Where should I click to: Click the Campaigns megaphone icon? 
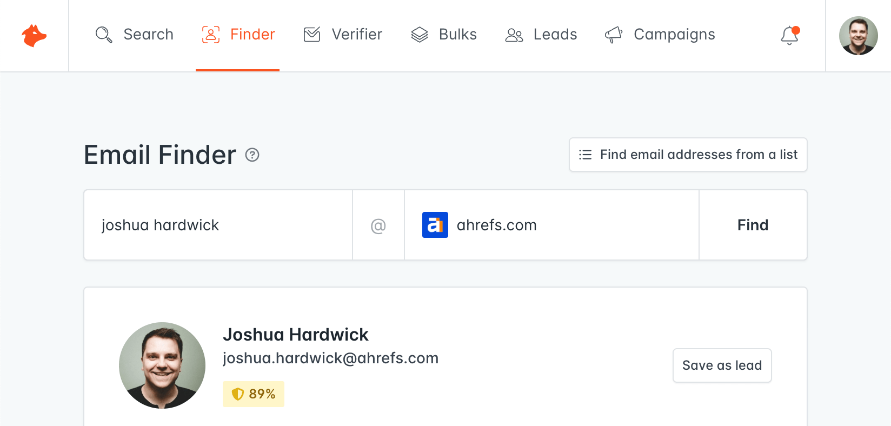[x=614, y=35]
